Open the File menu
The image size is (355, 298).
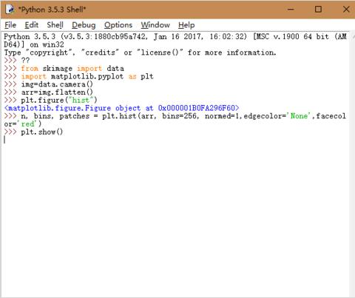click(x=10, y=25)
